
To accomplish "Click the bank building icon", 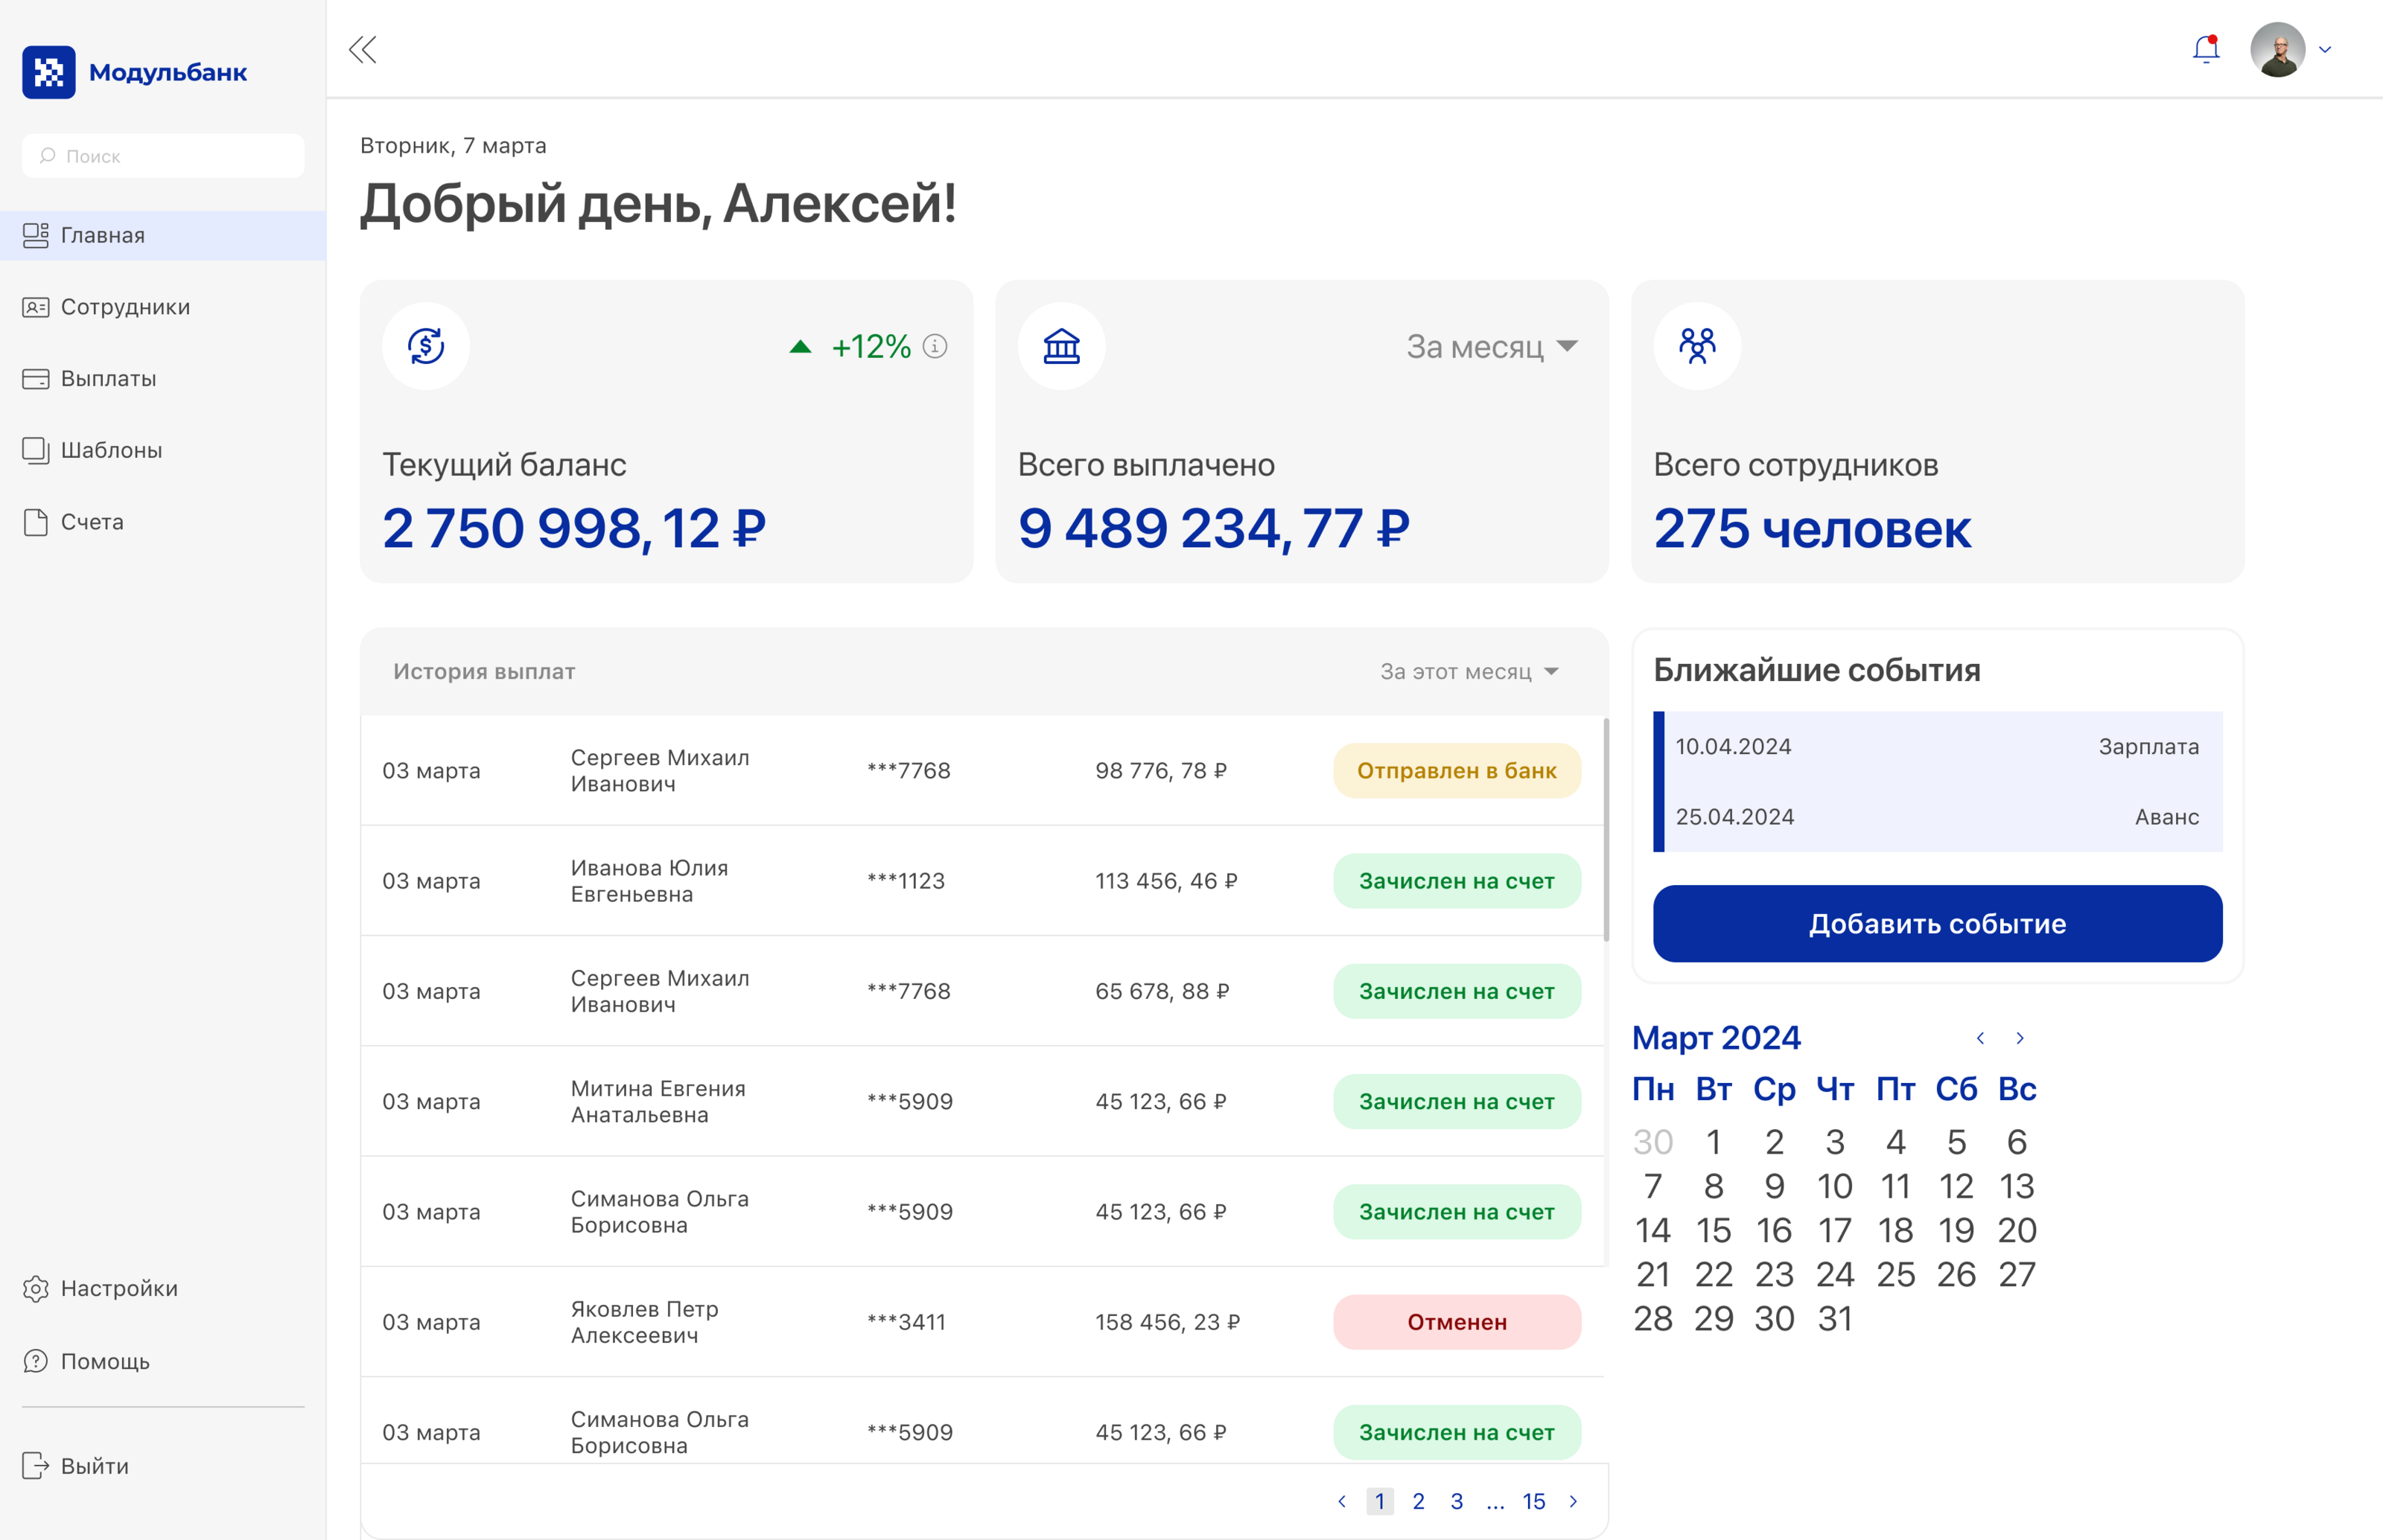I will pos(1061,346).
